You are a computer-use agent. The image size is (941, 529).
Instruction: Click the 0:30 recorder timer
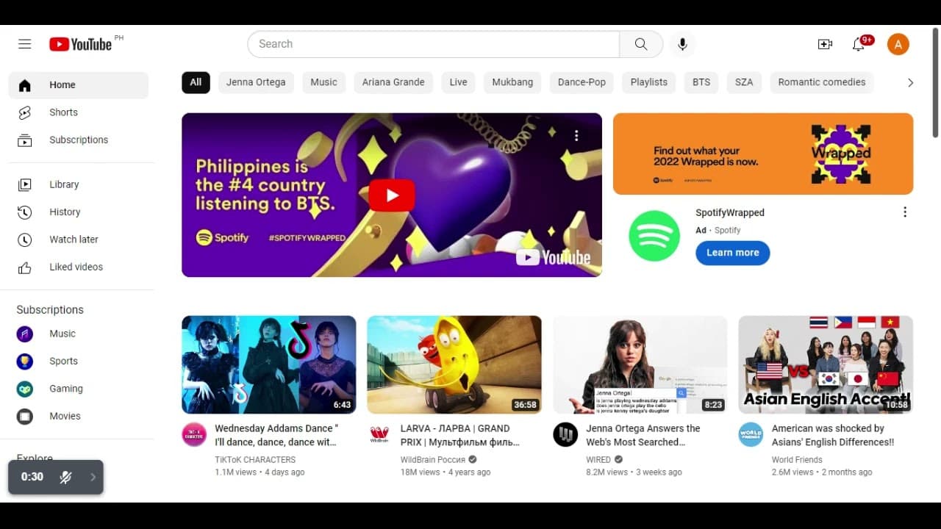(x=32, y=477)
